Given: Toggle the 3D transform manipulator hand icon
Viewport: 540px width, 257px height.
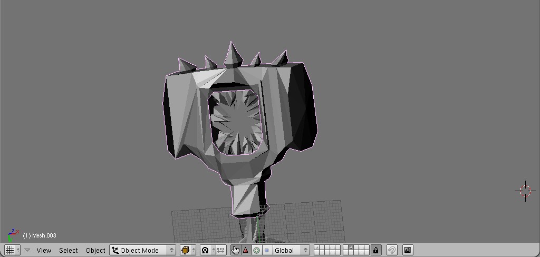Looking at the screenshot, I should coord(235,250).
